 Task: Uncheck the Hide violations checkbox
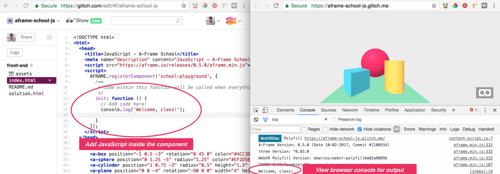click(360, 129)
